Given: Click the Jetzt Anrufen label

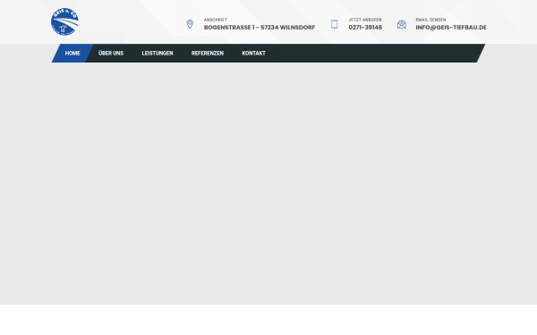Looking at the screenshot, I should pos(365,20).
